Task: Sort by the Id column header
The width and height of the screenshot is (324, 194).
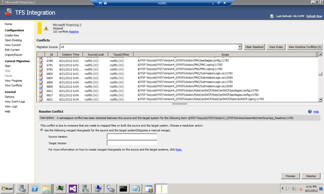Action: [51, 55]
